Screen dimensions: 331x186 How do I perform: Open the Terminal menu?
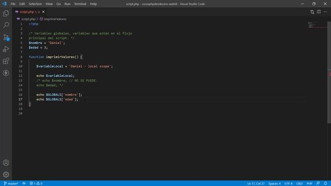pyautogui.click(x=80, y=4)
